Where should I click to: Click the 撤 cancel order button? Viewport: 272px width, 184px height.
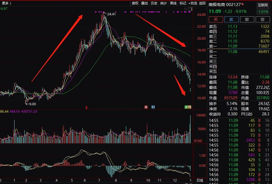(x=247, y=19)
